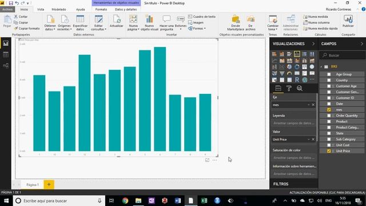The height and width of the screenshot is (206, 366).
Task: Open the Data view in left sidebar
Action: pyautogui.click(x=6, y=55)
